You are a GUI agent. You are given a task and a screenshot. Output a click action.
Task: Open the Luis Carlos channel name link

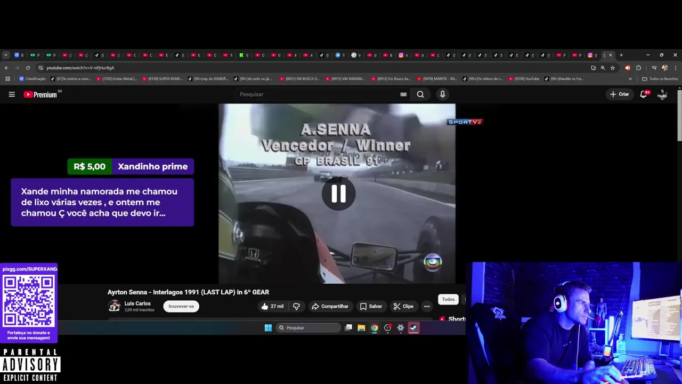137,303
